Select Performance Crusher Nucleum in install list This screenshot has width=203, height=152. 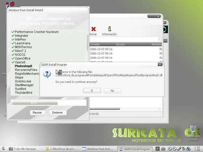pos(37,32)
